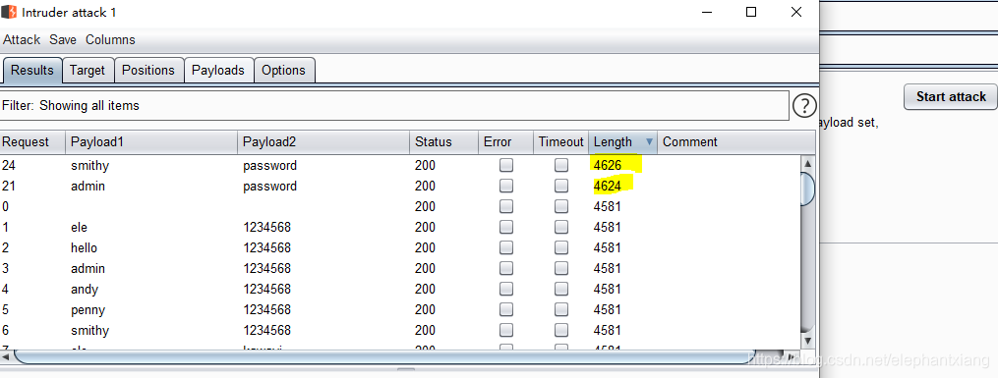Select the 'ele' payload in request 1
Screen dimensions: 998x378
(x=79, y=228)
